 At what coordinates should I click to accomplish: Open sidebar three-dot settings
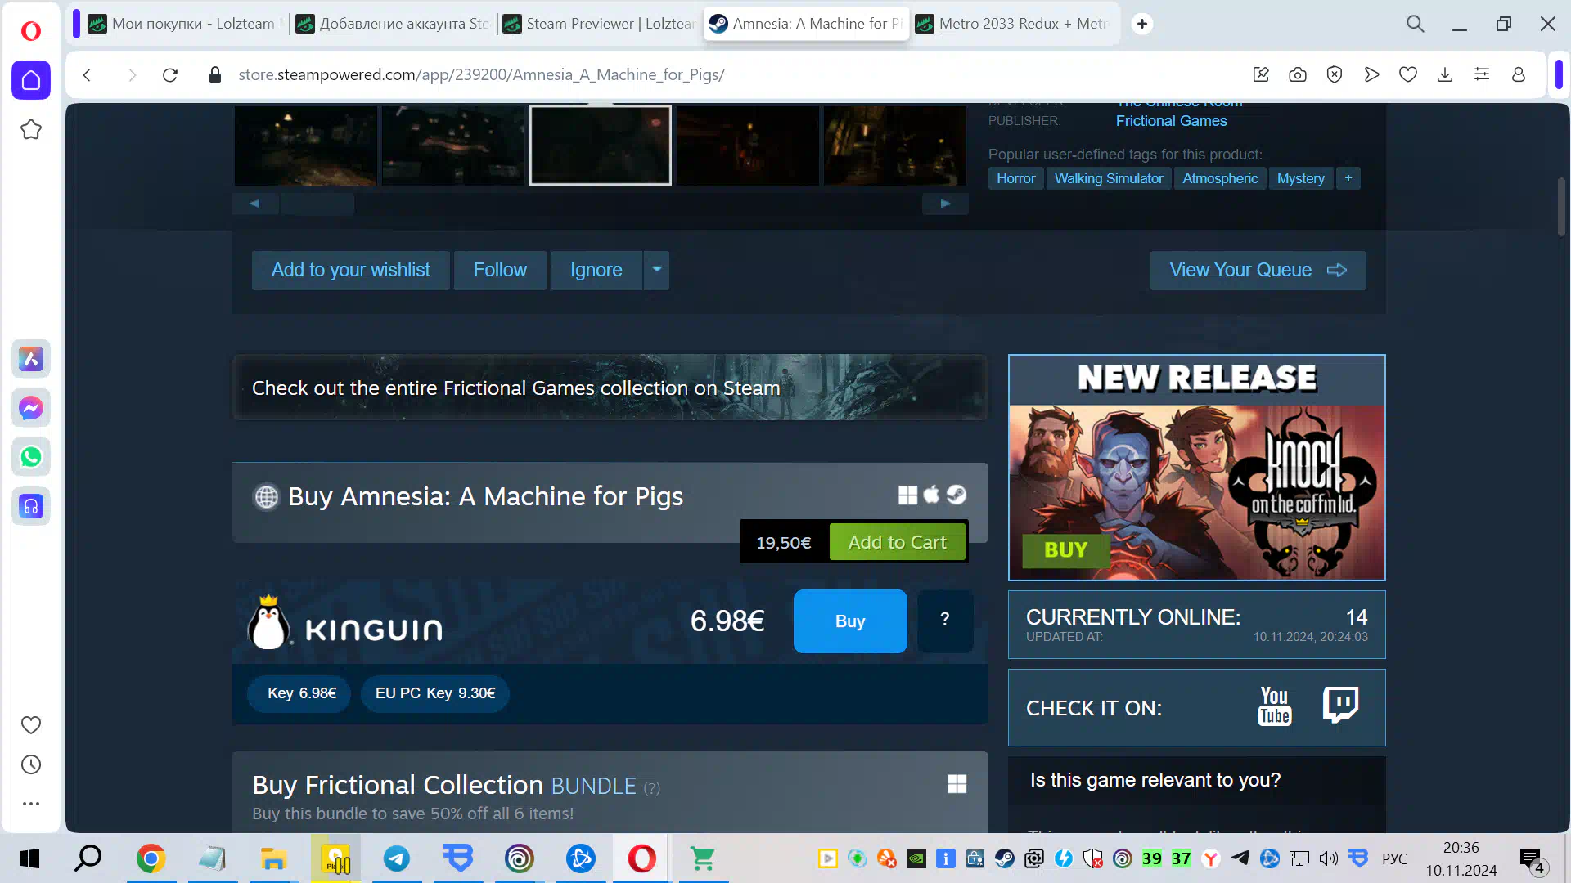coord(31,804)
